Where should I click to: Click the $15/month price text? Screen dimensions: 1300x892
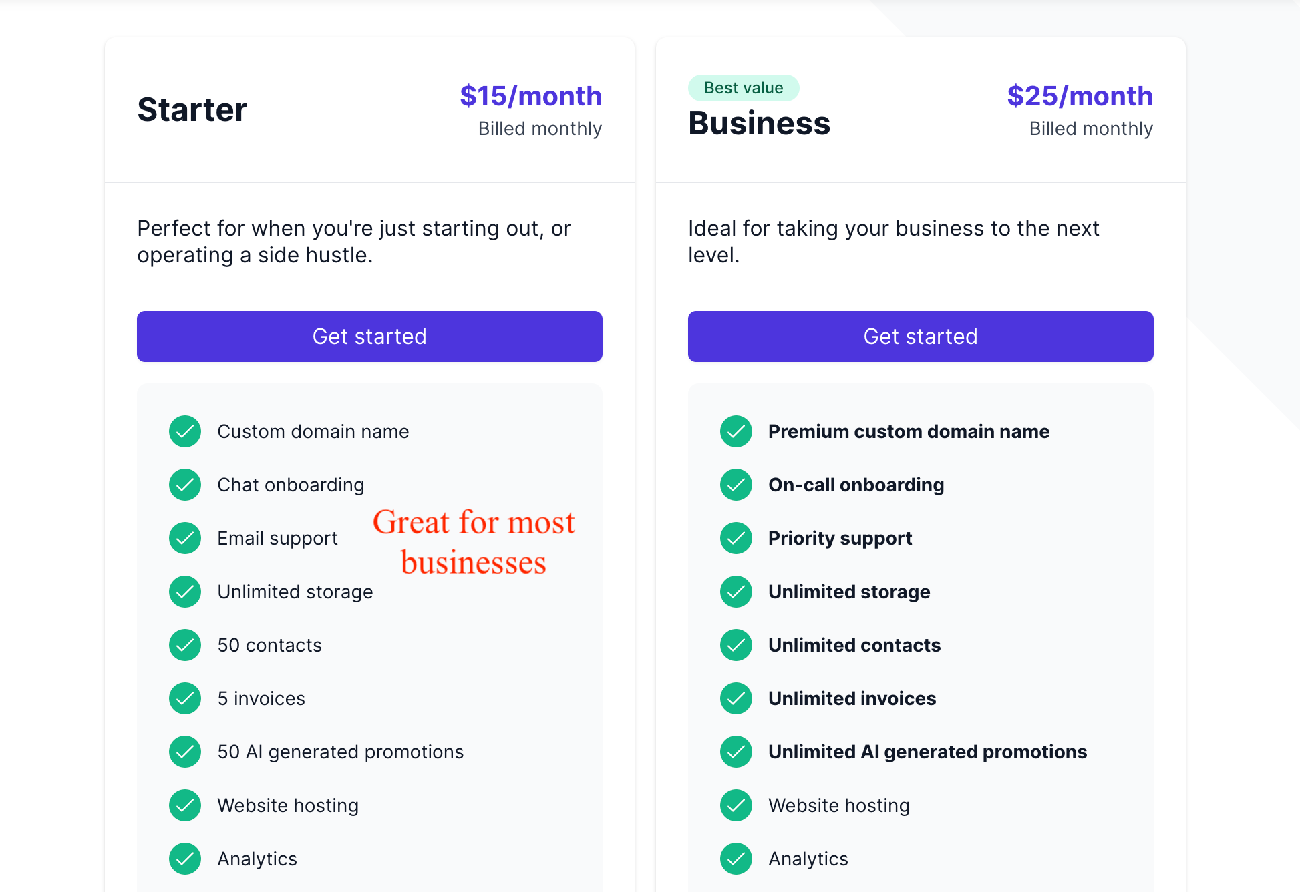(531, 96)
